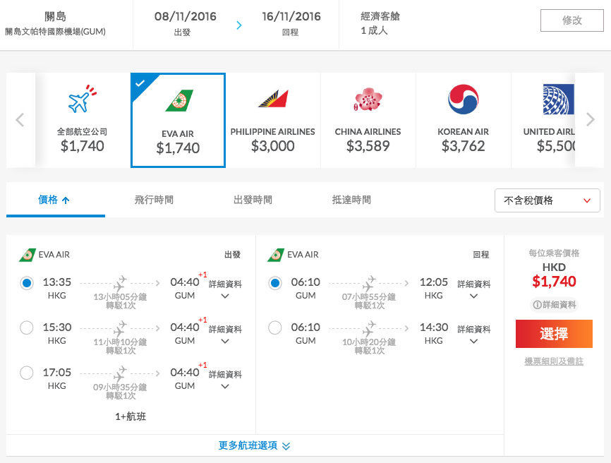
Task: Open price 詳細資料 info under HKD $1,740
Action: tap(554, 305)
